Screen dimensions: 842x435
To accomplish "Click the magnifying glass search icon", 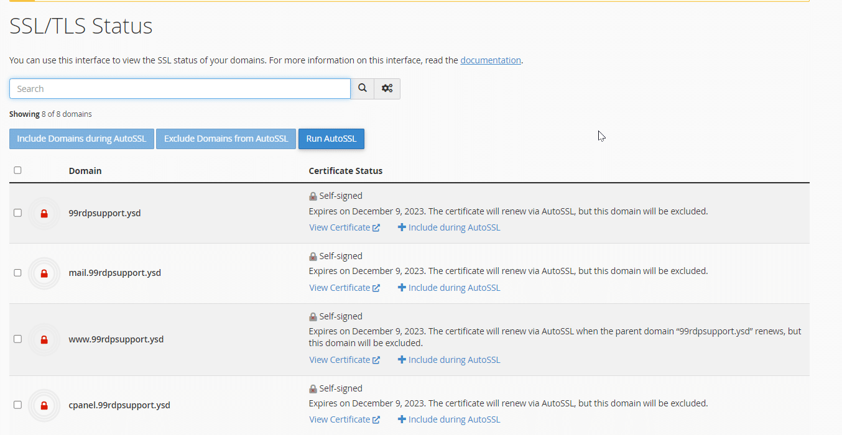I will tap(363, 89).
